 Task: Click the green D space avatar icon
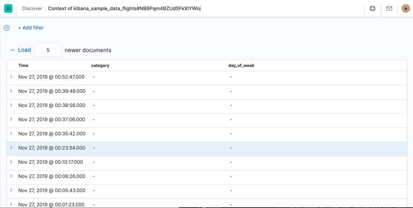(x=8, y=9)
